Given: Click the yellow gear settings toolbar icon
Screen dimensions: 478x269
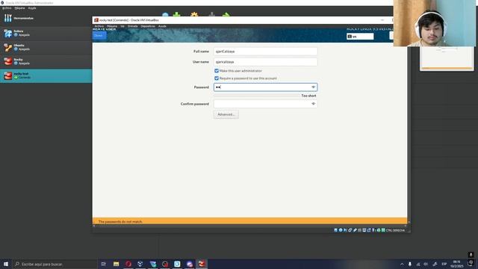Looking at the screenshot, I should [x=194, y=14].
